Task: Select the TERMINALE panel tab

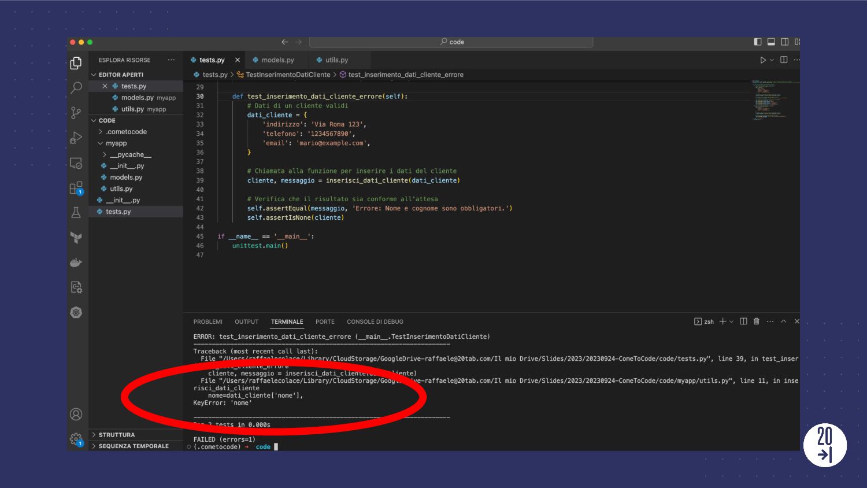Action: [x=287, y=321]
